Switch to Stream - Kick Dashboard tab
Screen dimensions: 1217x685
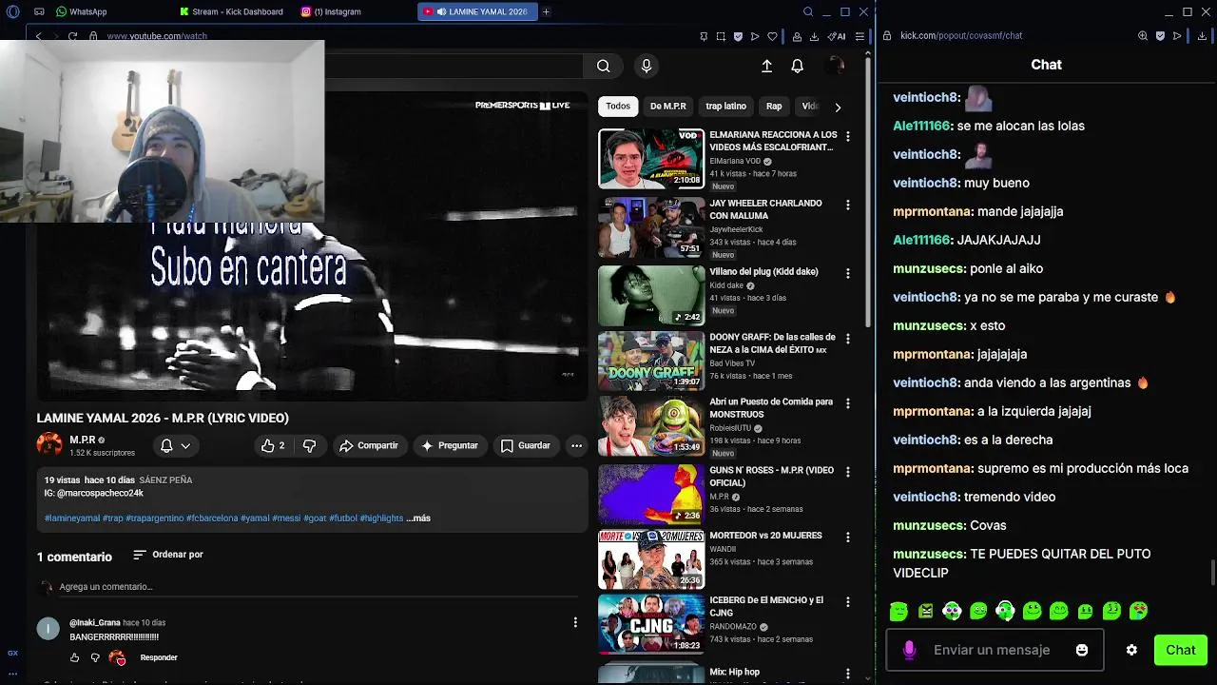[x=232, y=11]
